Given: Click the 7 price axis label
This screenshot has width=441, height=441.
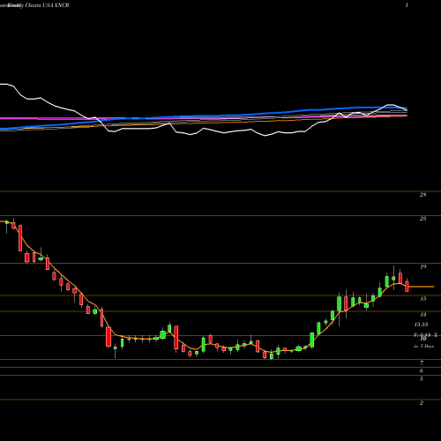Looking at the screenshot, I should 422,363.
